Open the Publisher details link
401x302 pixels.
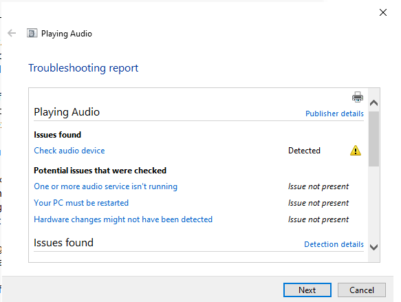[334, 114]
